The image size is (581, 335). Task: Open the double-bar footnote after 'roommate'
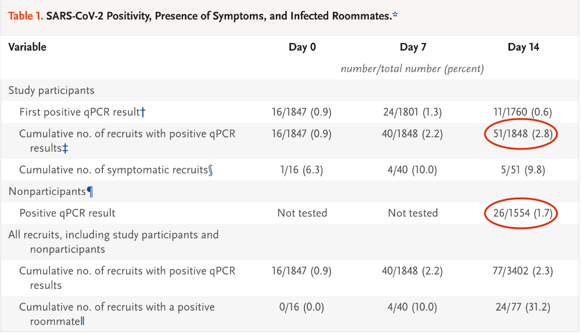click(x=83, y=320)
